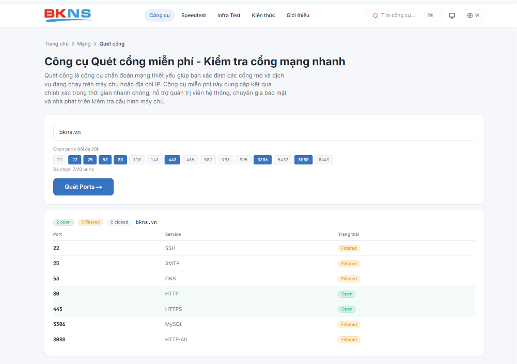Enable port 5432 chip
The height and width of the screenshot is (364, 517).
(283, 160)
